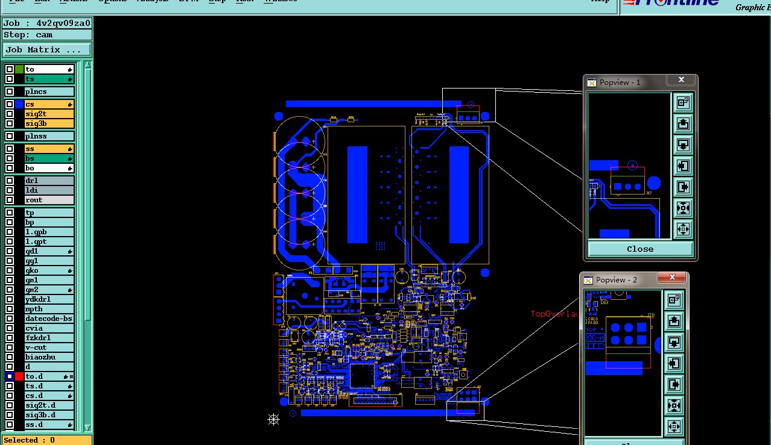The image size is (771, 445).
Task: Click the origin wheel marker below the board
Action: point(273,419)
